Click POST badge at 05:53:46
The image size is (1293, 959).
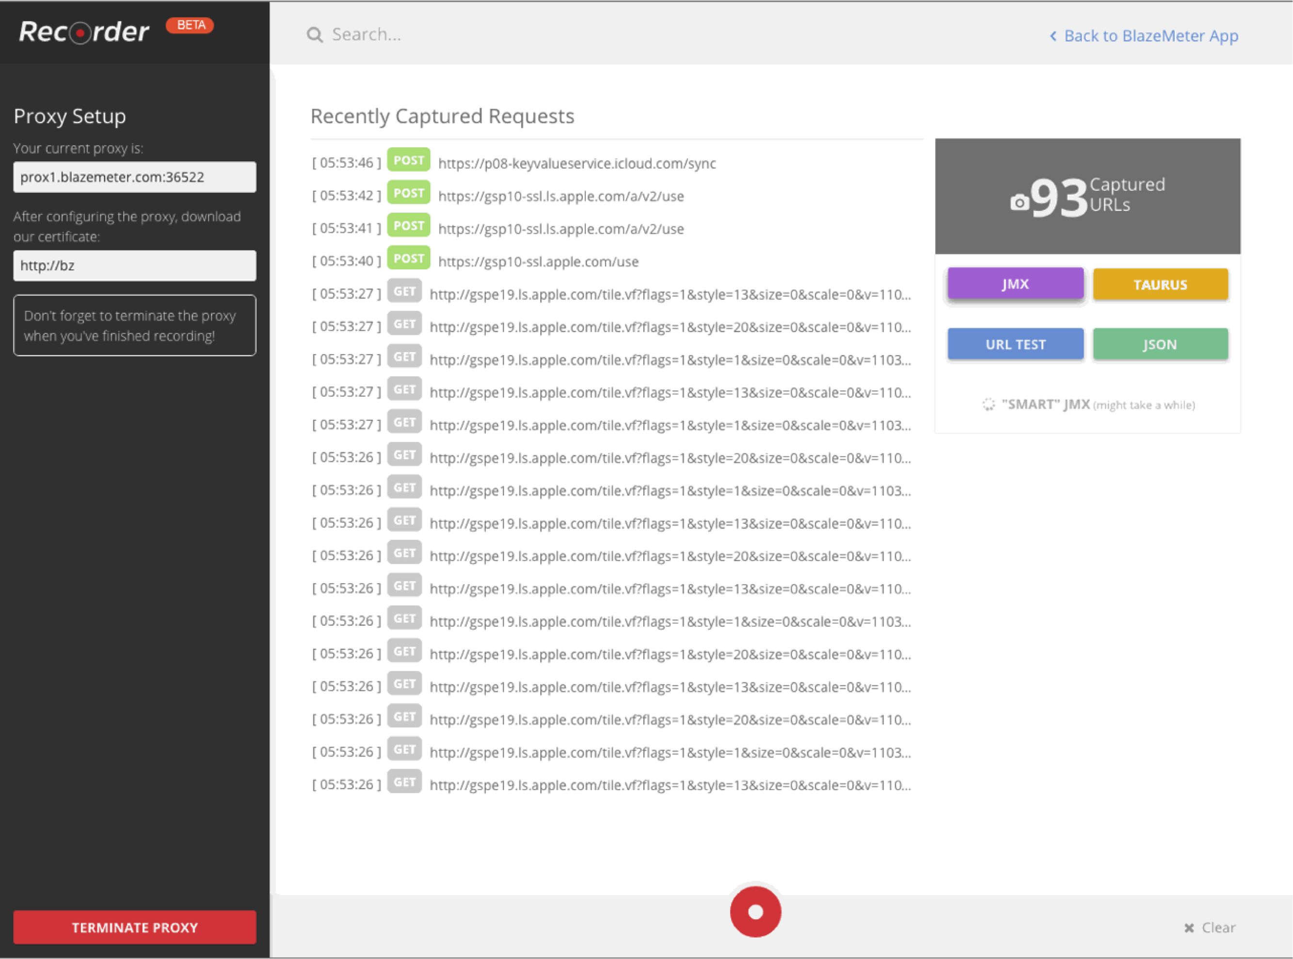[x=409, y=160]
